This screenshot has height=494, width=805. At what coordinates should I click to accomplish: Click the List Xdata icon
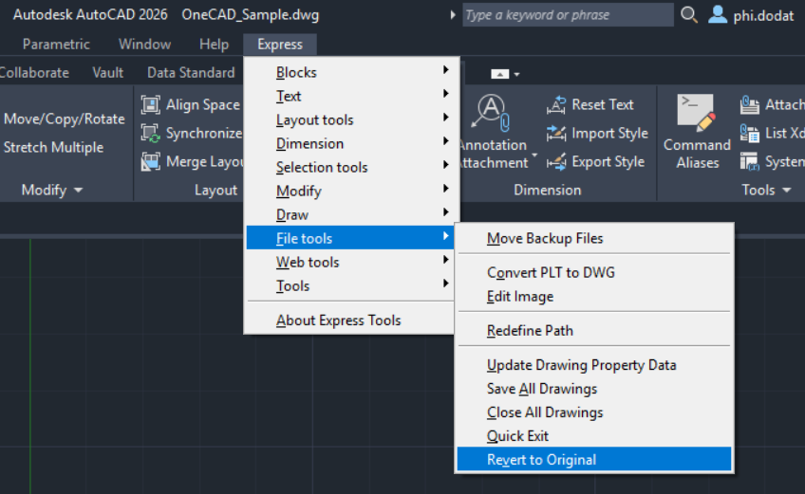[x=750, y=134]
